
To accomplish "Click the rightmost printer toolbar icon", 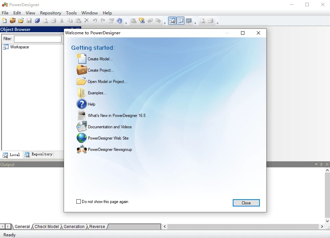I will (x=211, y=21).
